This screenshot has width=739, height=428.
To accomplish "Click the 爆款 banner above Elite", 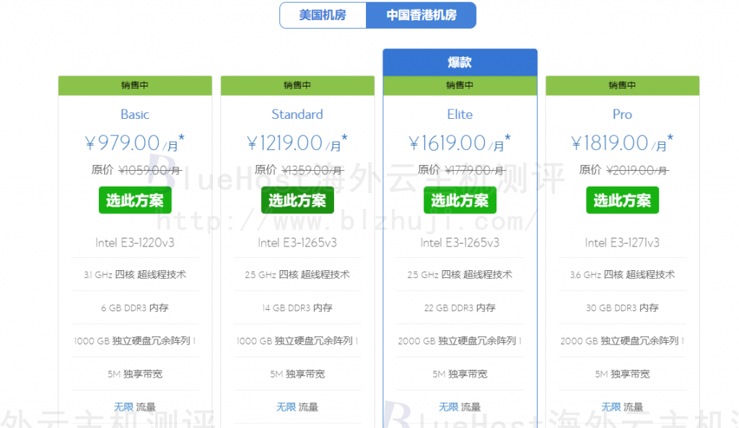I will (460, 62).
